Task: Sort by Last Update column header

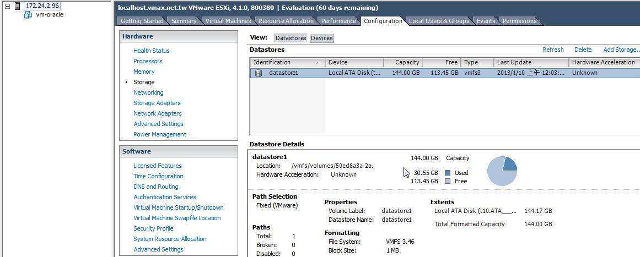Action: [531, 62]
